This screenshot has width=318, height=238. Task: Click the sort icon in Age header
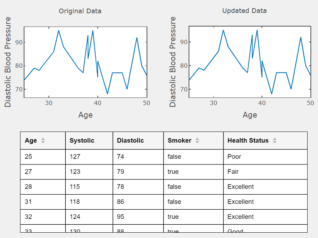pos(43,141)
